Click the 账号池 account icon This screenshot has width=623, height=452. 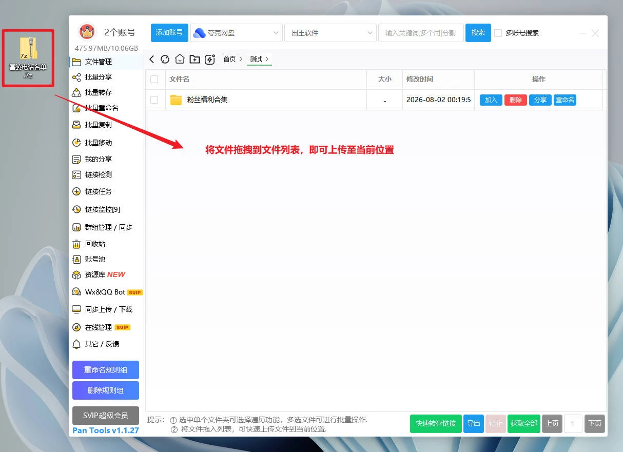pyautogui.click(x=76, y=260)
